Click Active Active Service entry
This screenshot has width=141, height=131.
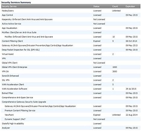(x=11, y=24)
